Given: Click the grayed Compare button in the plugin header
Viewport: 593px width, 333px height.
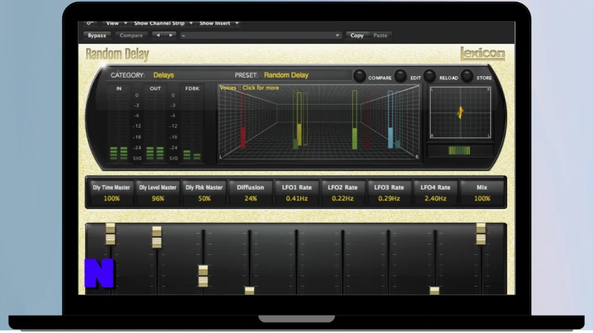Looking at the screenshot, I should pos(131,35).
